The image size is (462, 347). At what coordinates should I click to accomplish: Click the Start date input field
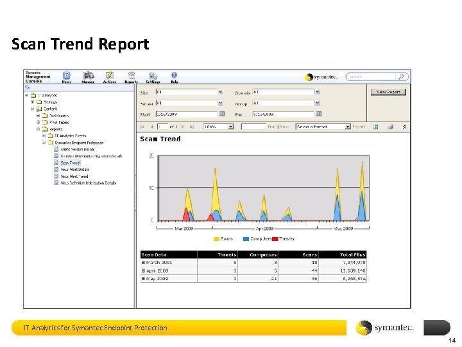click(x=187, y=114)
